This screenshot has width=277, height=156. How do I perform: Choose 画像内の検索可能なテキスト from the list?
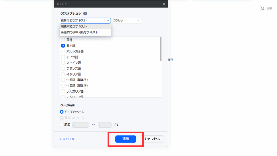pyautogui.click(x=85, y=32)
